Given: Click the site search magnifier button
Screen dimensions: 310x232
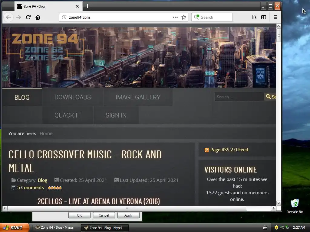Looking at the screenshot, I should coord(270,97).
